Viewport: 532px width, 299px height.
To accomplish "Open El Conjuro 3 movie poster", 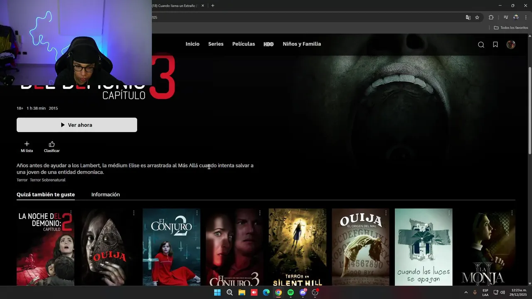I will (x=234, y=247).
